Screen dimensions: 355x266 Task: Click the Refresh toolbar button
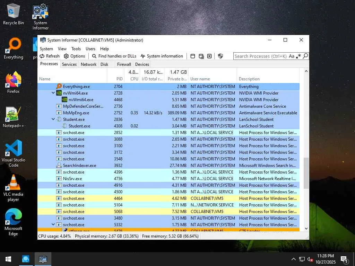pos(50,56)
